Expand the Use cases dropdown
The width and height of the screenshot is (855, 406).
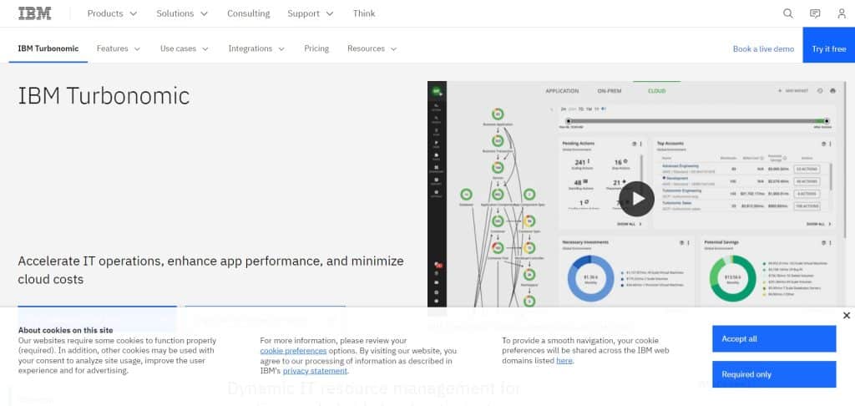(185, 48)
